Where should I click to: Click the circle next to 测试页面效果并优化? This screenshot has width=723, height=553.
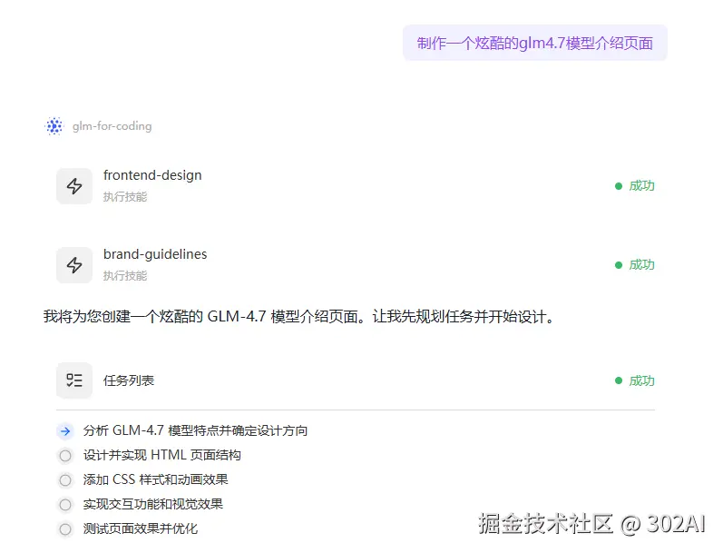pos(65,529)
